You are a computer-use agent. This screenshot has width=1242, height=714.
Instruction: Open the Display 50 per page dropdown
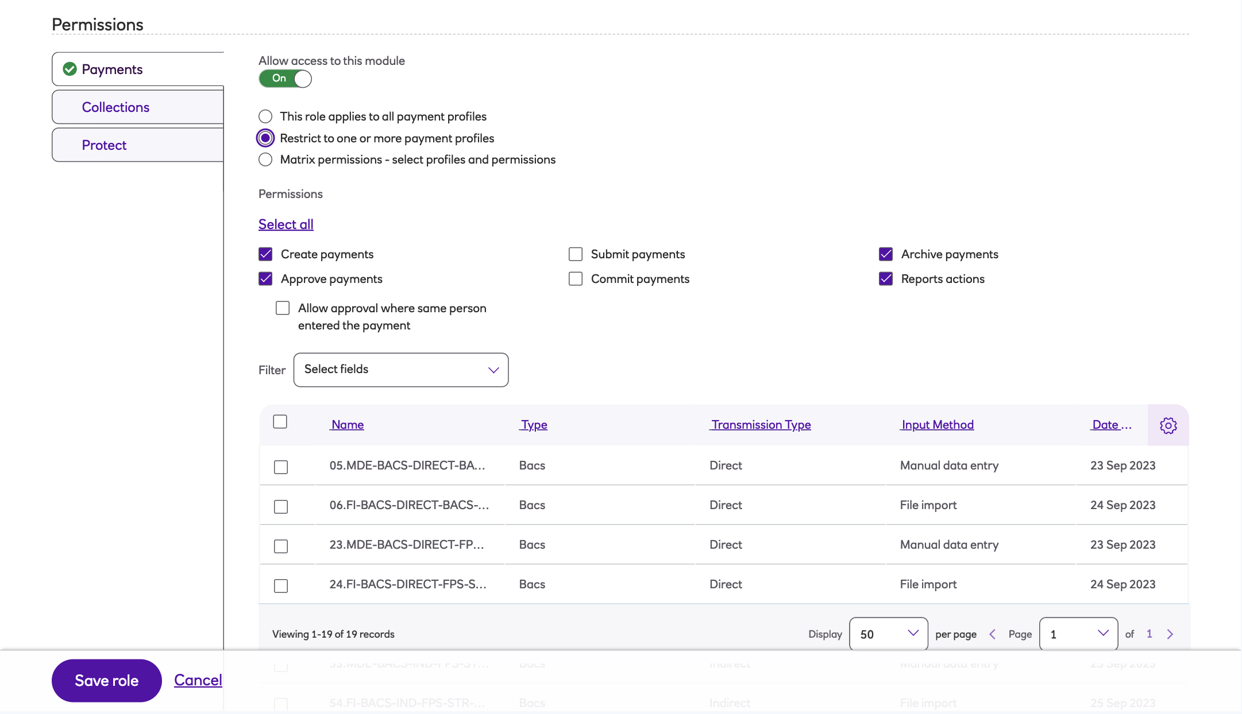(x=889, y=634)
